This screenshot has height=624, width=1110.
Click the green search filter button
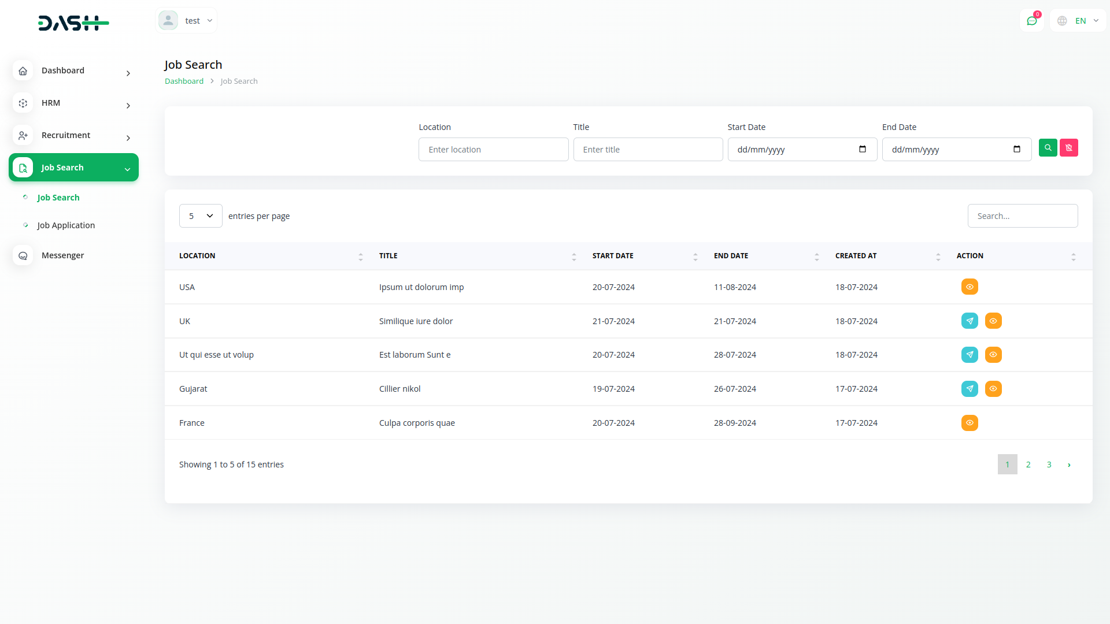point(1048,148)
